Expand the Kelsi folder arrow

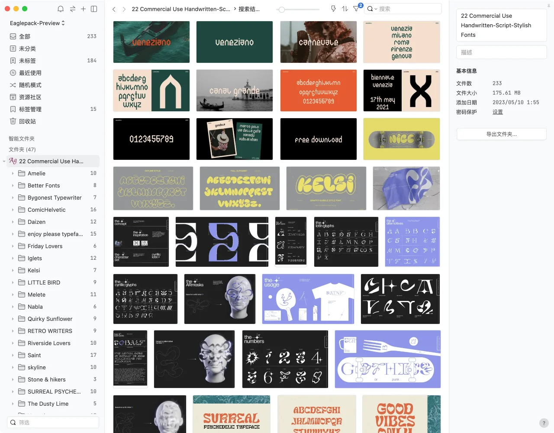[x=13, y=270]
